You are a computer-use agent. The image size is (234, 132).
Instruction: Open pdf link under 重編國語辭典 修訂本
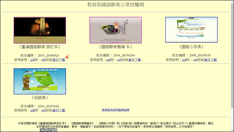point(32,60)
